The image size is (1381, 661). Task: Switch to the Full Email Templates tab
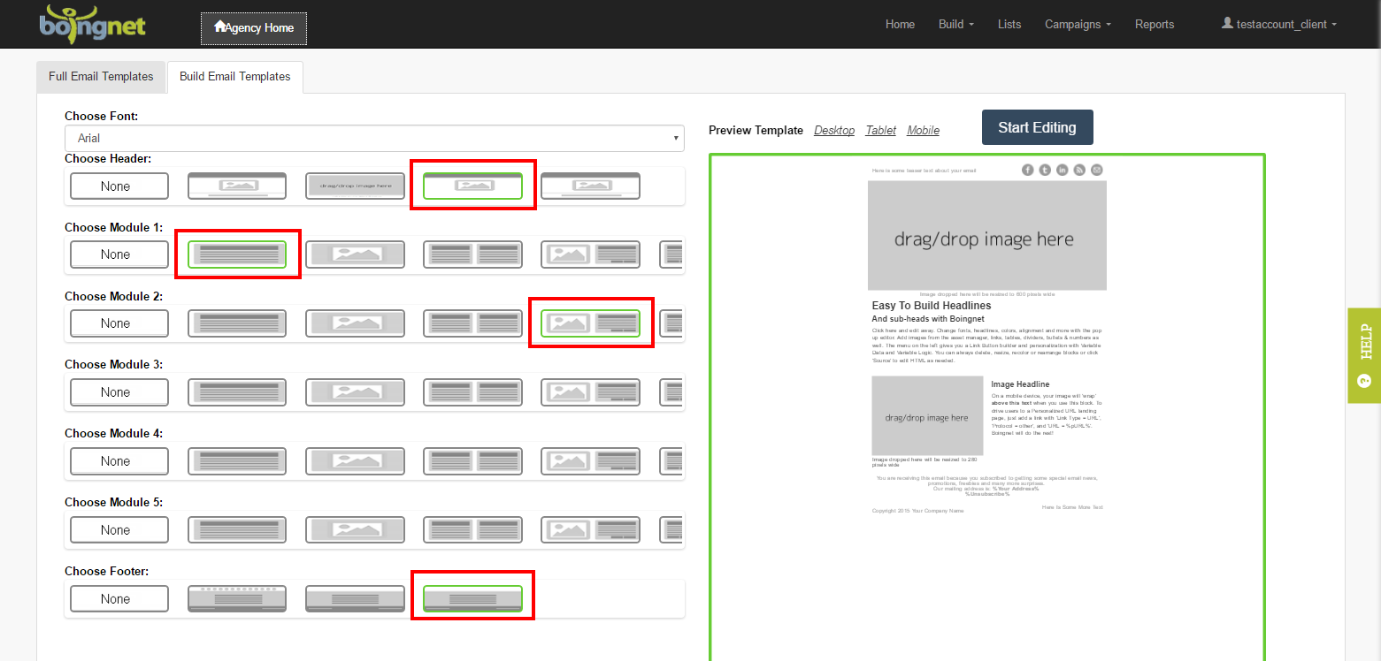[101, 77]
